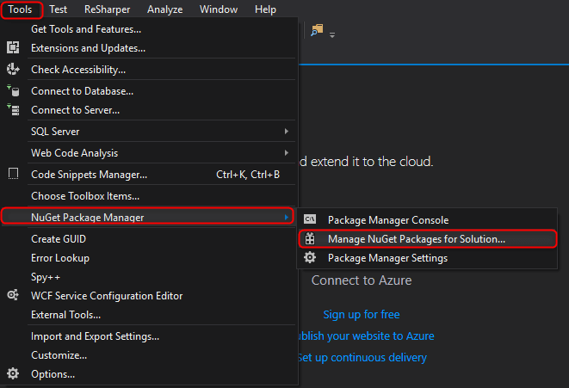569x388 pixels.
Task: Expand the SQL Server submenu arrow
Action: click(x=287, y=131)
